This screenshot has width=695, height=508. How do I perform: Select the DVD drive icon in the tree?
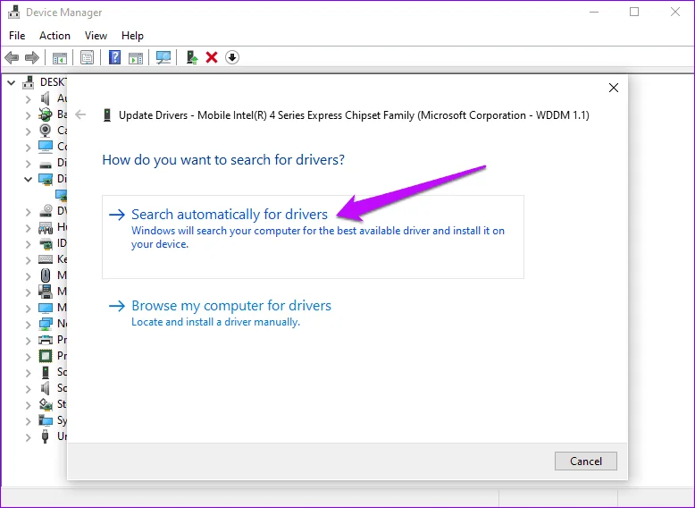click(46, 211)
